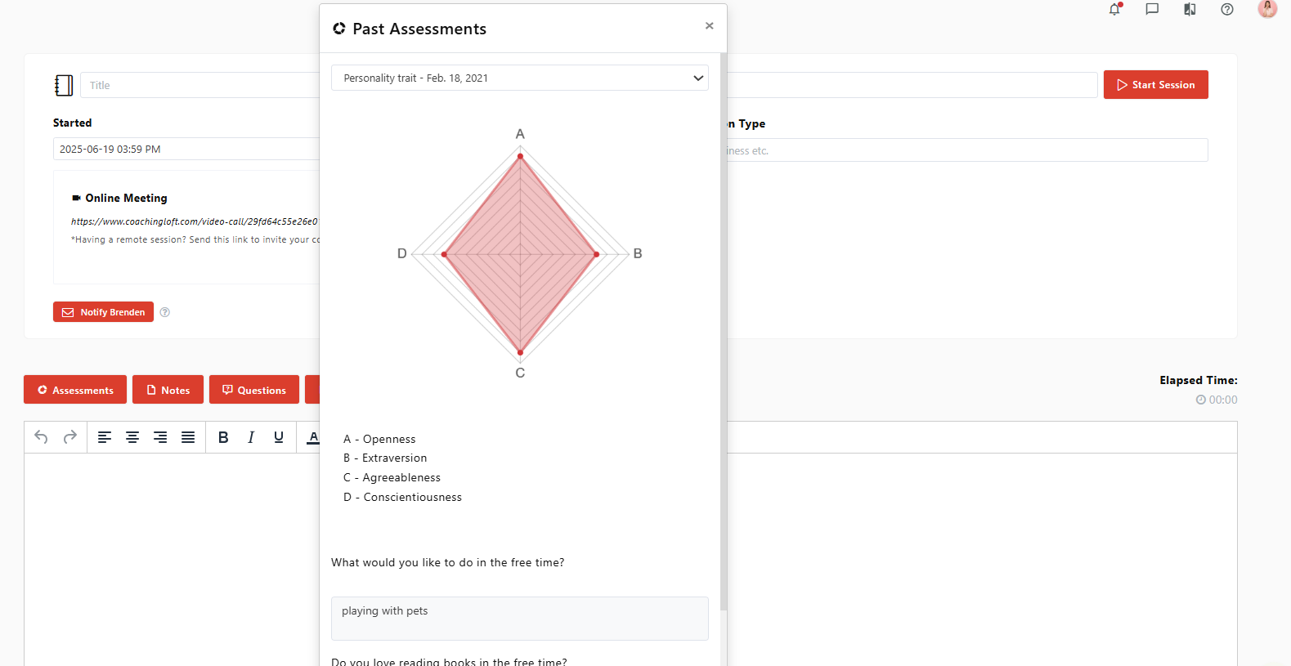This screenshot has height=666, width=1291.
Task: Open the help question mark icon
Action: pyautogui.click(x=1227, y=10)
